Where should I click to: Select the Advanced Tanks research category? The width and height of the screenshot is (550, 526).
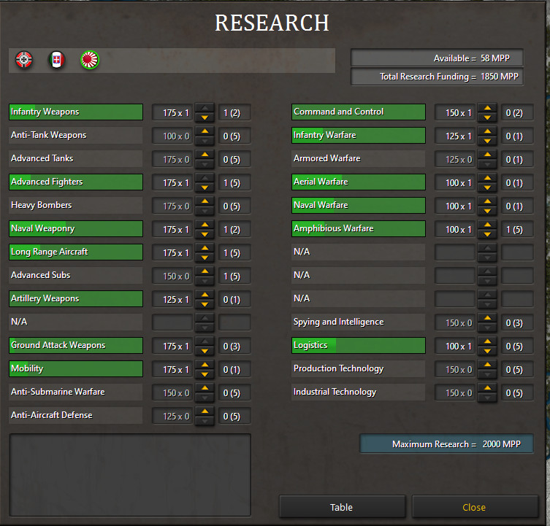(x=76, y=158)
